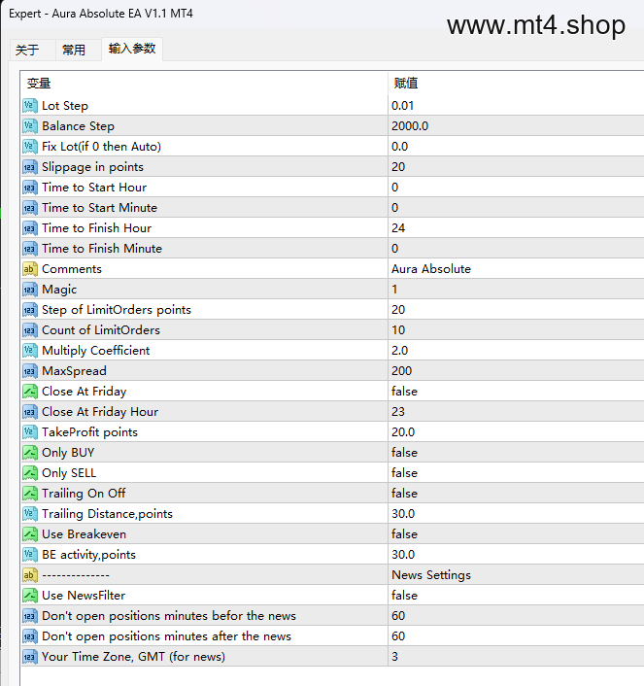The width and height of the screenshot is (644, 686).
Task: Select the Time to Start Minute label
Action: (x=99, y=207)
